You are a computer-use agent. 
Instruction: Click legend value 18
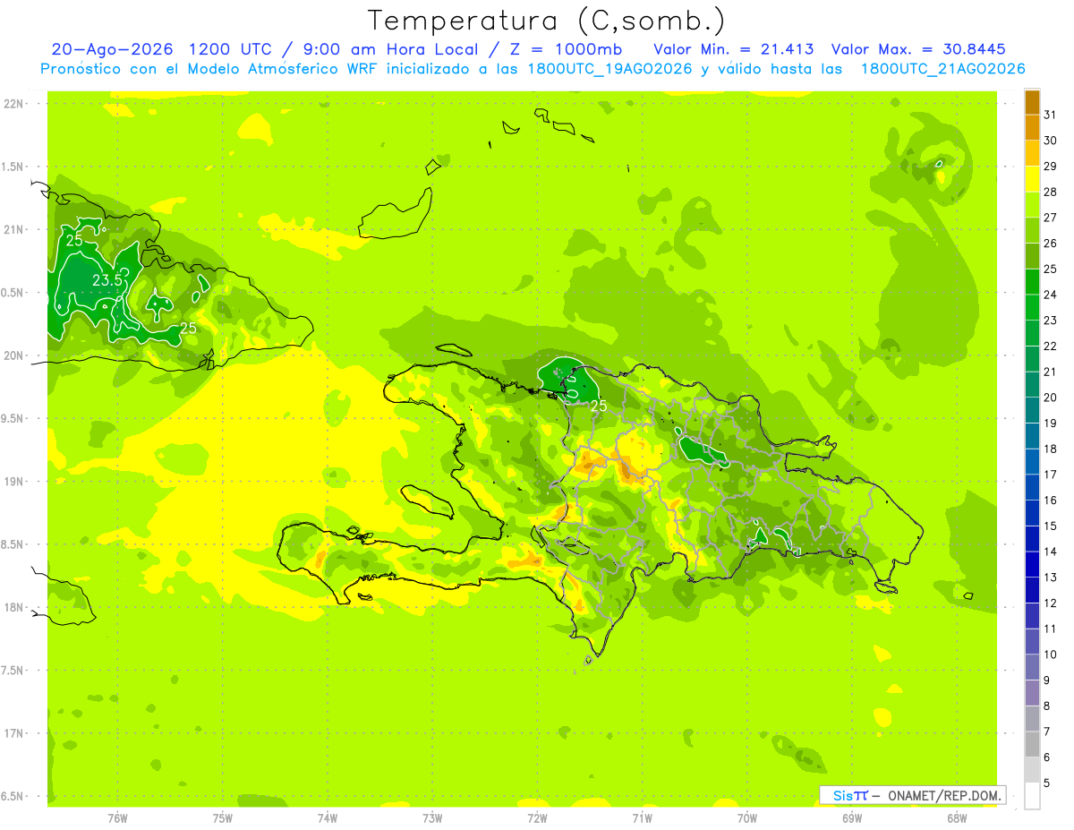[1051, 449]
